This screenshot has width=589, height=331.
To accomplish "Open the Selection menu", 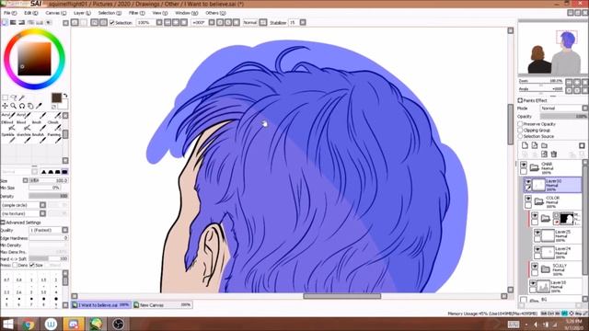I will point(110,13).
